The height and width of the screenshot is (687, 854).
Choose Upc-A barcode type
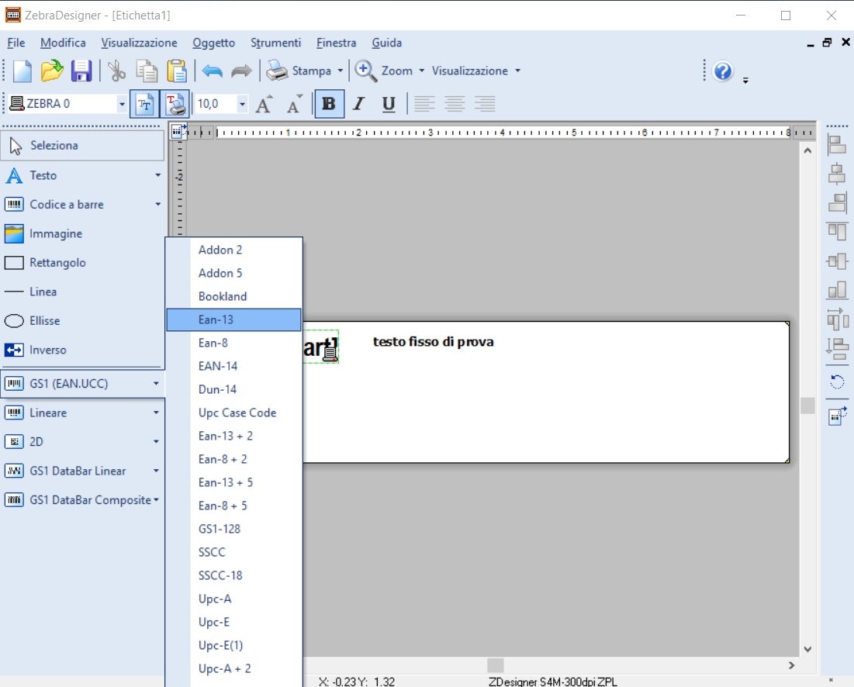[x=233, y=599]
